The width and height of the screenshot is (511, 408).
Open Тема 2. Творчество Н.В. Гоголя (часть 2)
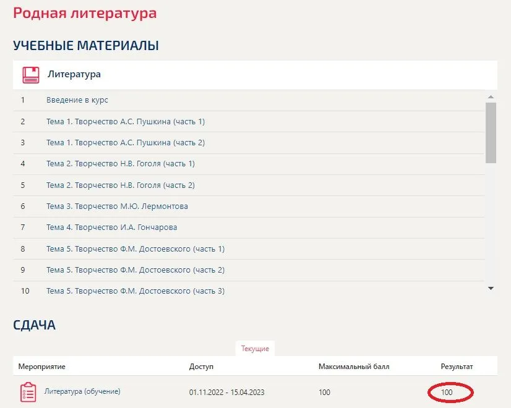(x=121, y=185)
